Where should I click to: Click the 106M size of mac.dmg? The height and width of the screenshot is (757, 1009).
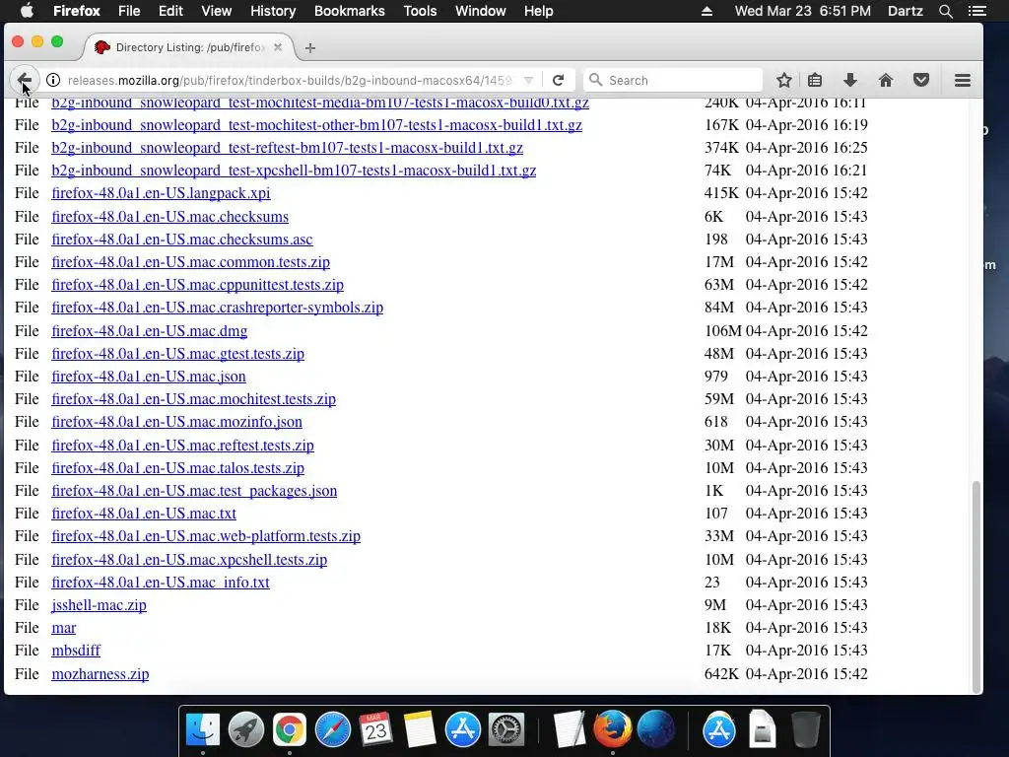[722, 331]
